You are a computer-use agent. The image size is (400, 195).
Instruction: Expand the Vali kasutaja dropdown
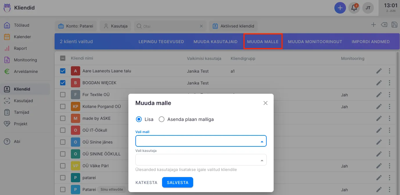pos(201,160)
